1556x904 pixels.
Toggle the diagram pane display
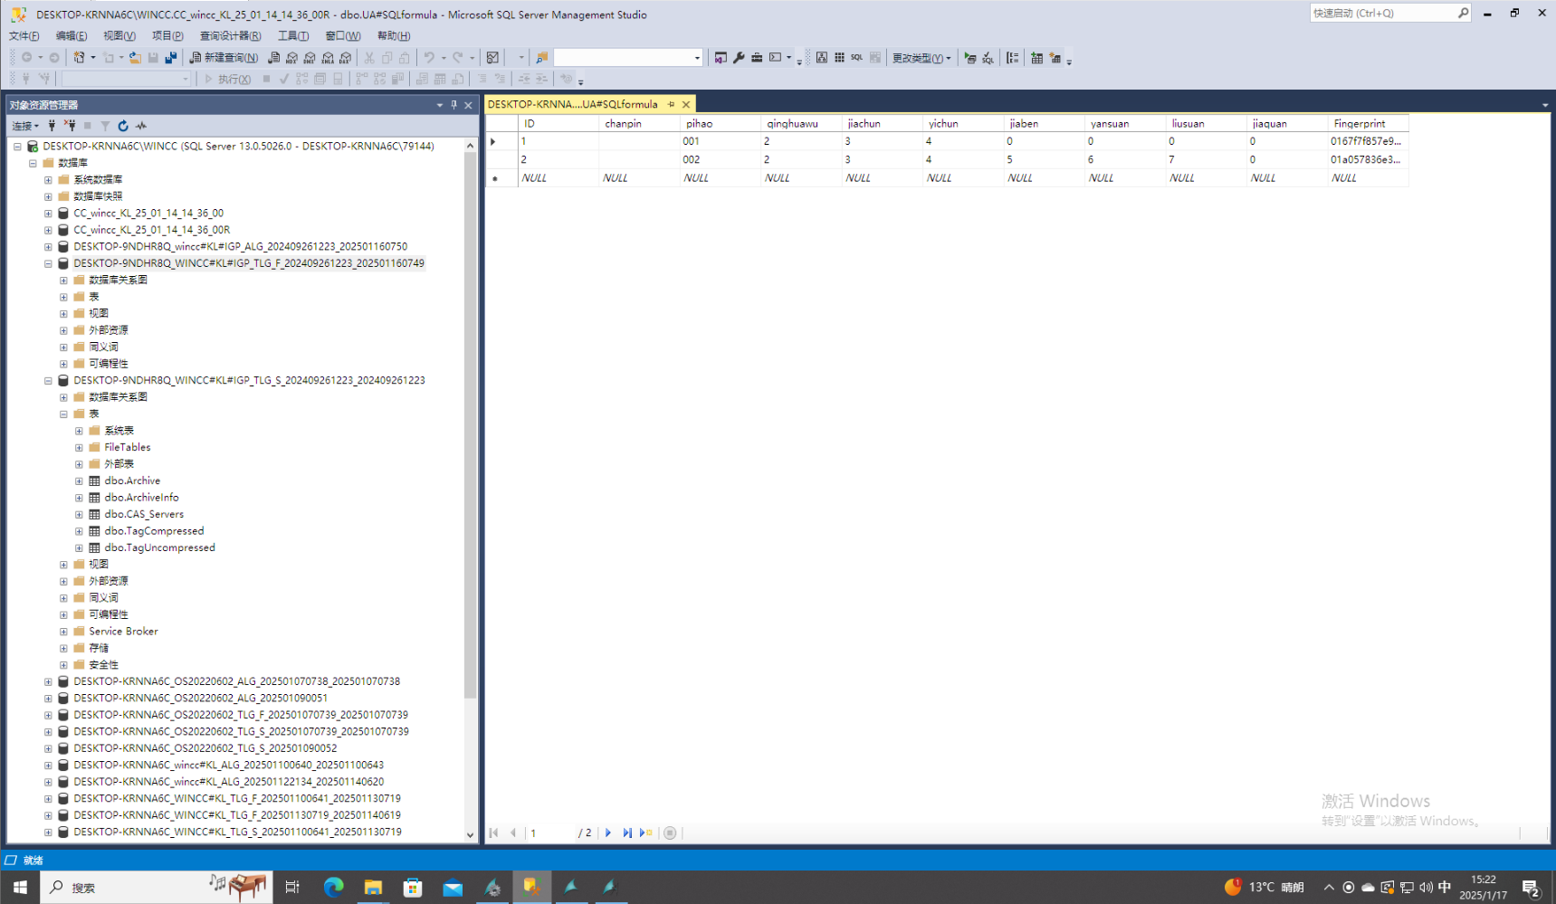tap(821, 58)
